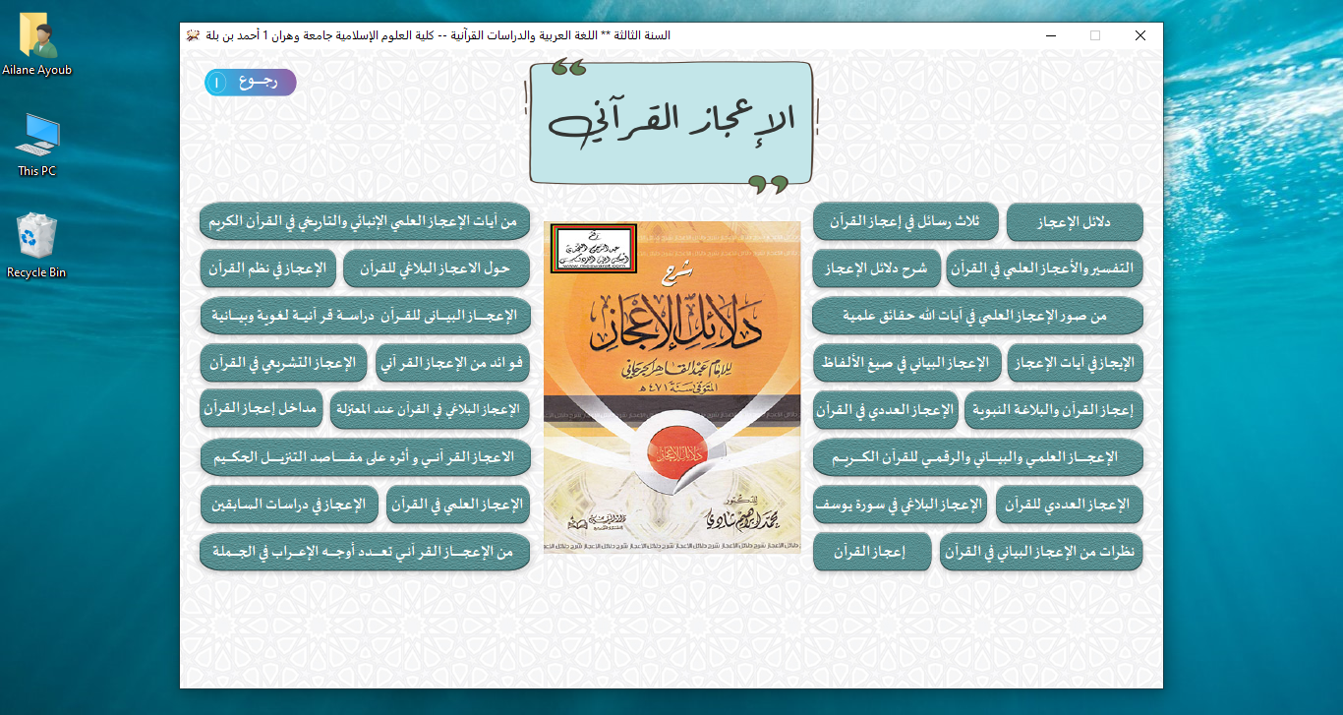The height and width of the screenshot is (715, 1343).
Task: Select الإعجاز العددي للقرآن button
Action: coord(1070,505)
